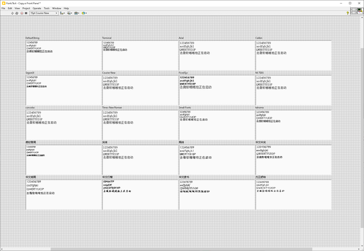Select the Times New Roman label
The image size is (364, 251).
(112, 107)
